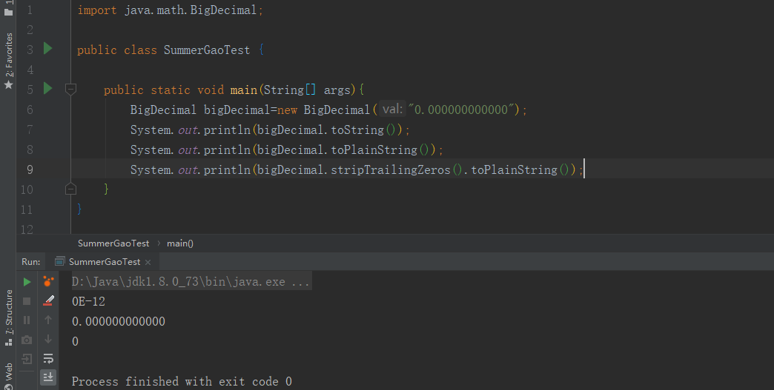Run class SummerGaoTest from line 3 gutter
774x390 pixels.
coord(48,48)
